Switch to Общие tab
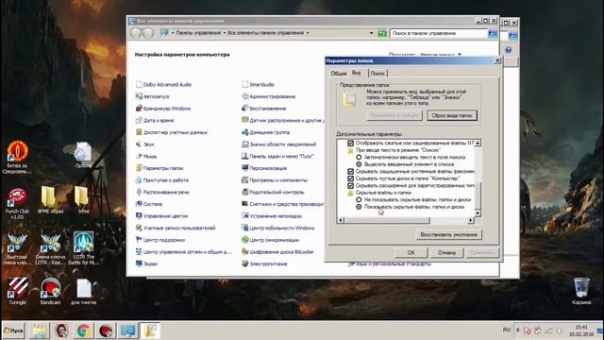This screenshot has width=604, height=340. click(x=338, y=74)
